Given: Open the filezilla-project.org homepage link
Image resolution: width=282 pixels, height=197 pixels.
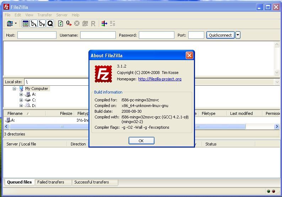Looking at the screenshot, I should click(160, 79).
